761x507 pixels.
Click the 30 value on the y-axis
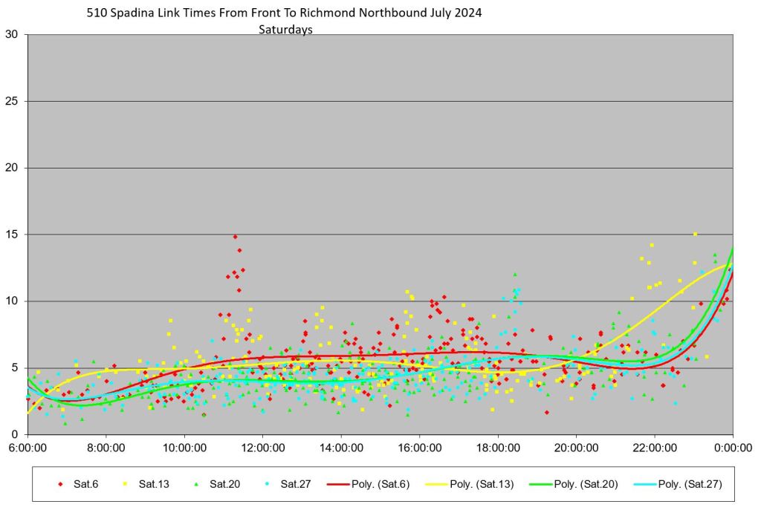click(11, 35)
